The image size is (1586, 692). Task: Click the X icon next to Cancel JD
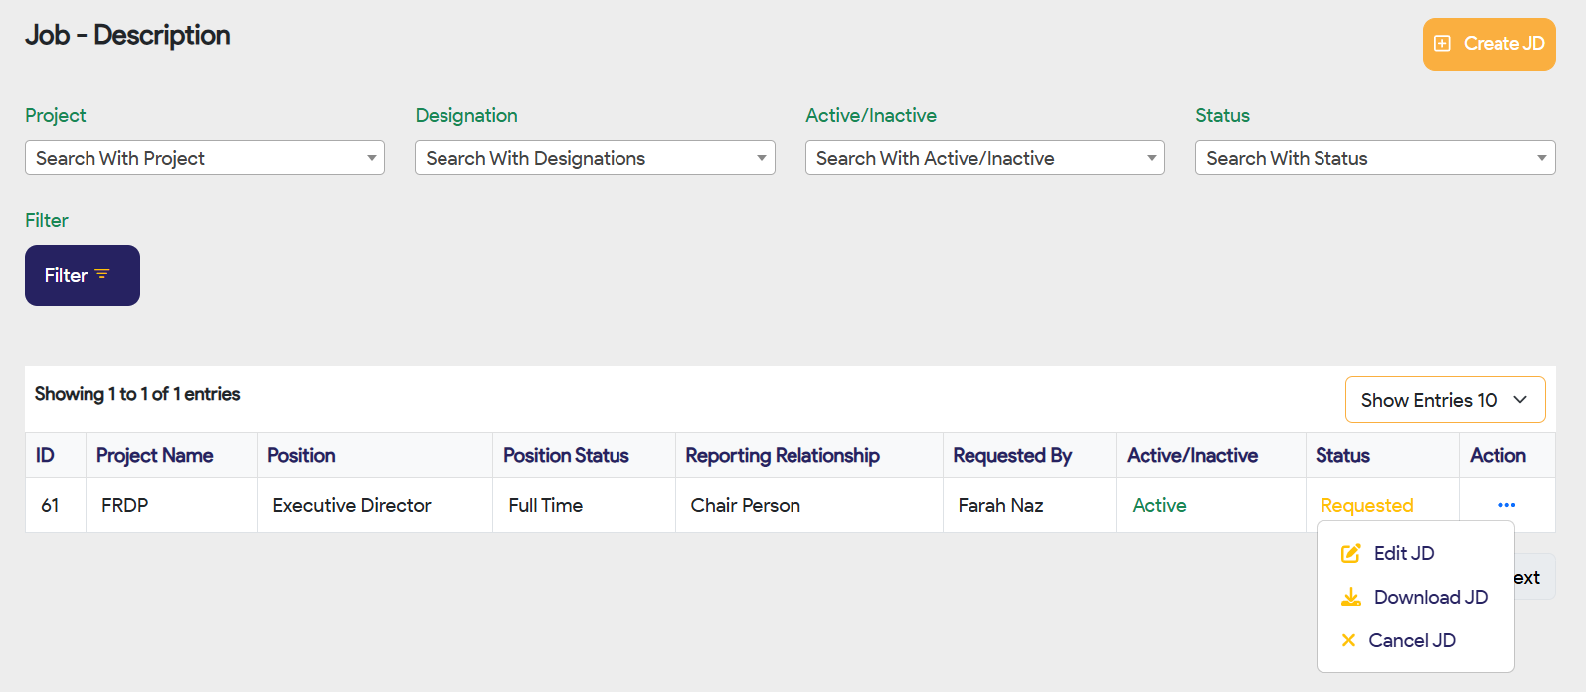pyautogui.click(x=1348, y=640)
